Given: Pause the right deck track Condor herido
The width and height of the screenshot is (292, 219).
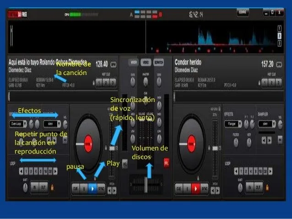Looking at the screenshot, I should pyautogui.click(x=187, y=189).
